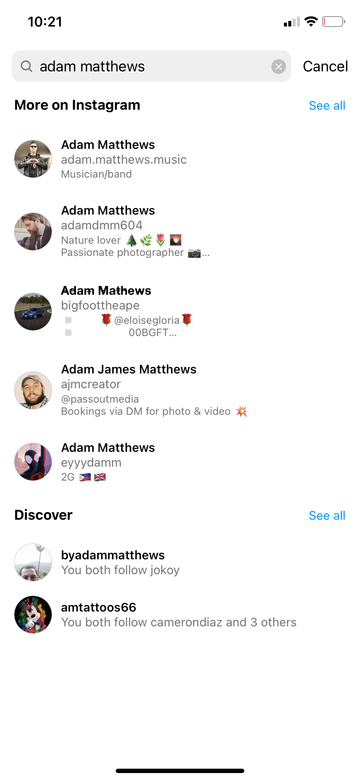The image size is (360, 780).
Task: Focus the adam matthews search field
Action: coord(151,66)
